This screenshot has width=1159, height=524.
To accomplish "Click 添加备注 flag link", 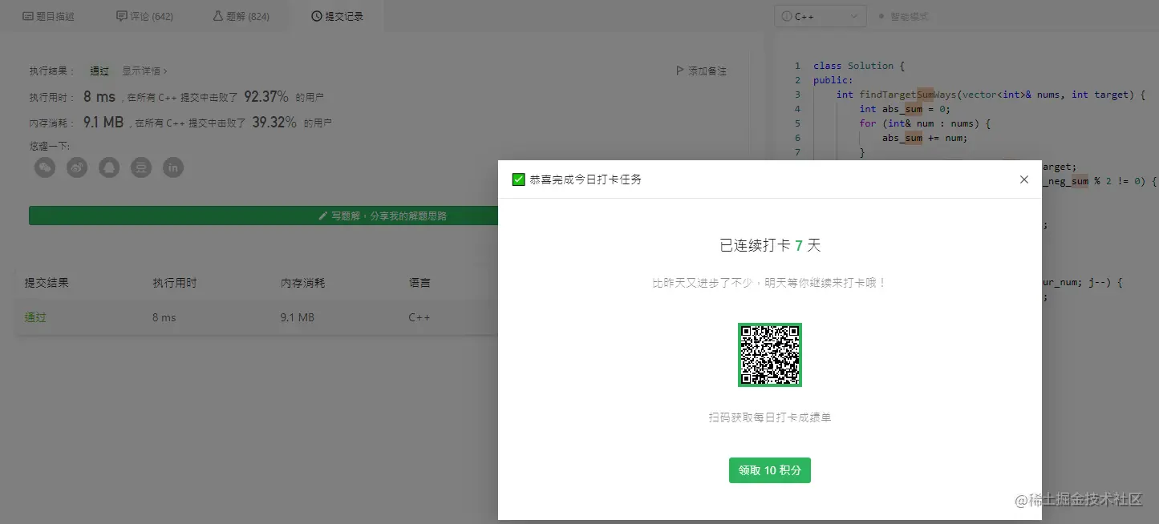I will [x=701, y=71].
